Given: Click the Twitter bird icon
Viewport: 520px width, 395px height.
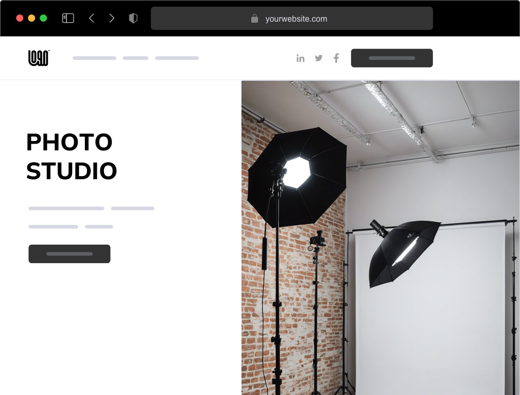Looking at the screenshot, I should 319,58.
